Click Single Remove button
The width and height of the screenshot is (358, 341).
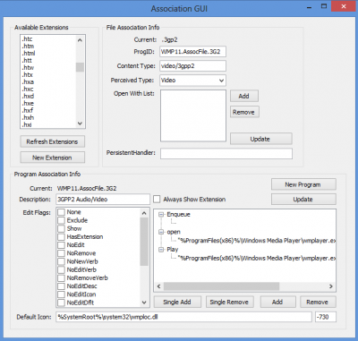(x=229, y=303)
